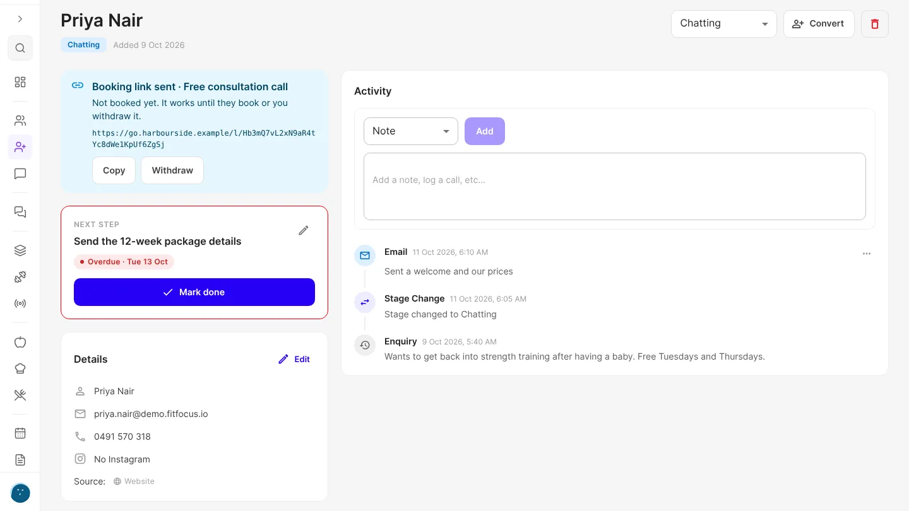The image size is (909, 511).
Task: Open the single chat bubble sidebar icon
Action: point(20,173)
